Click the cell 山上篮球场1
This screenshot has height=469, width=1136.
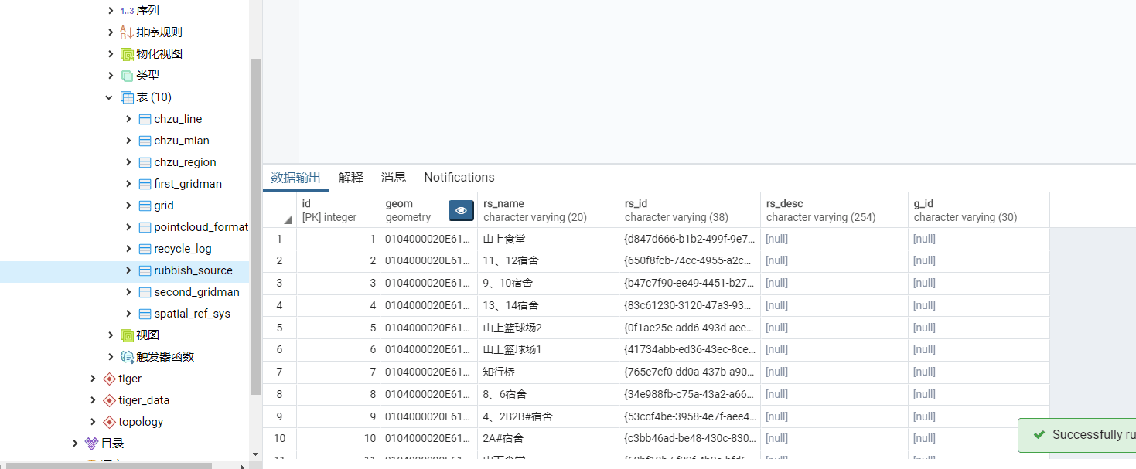click(548, 349)
